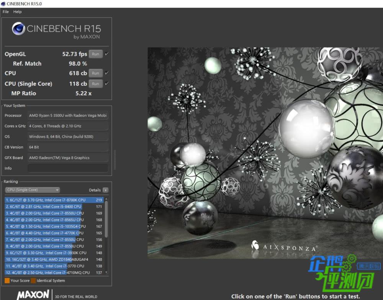Select ranking row 7 i7-8550U scoring 156
The height and width of the screenshot is (300, 383).
point(54,240)
